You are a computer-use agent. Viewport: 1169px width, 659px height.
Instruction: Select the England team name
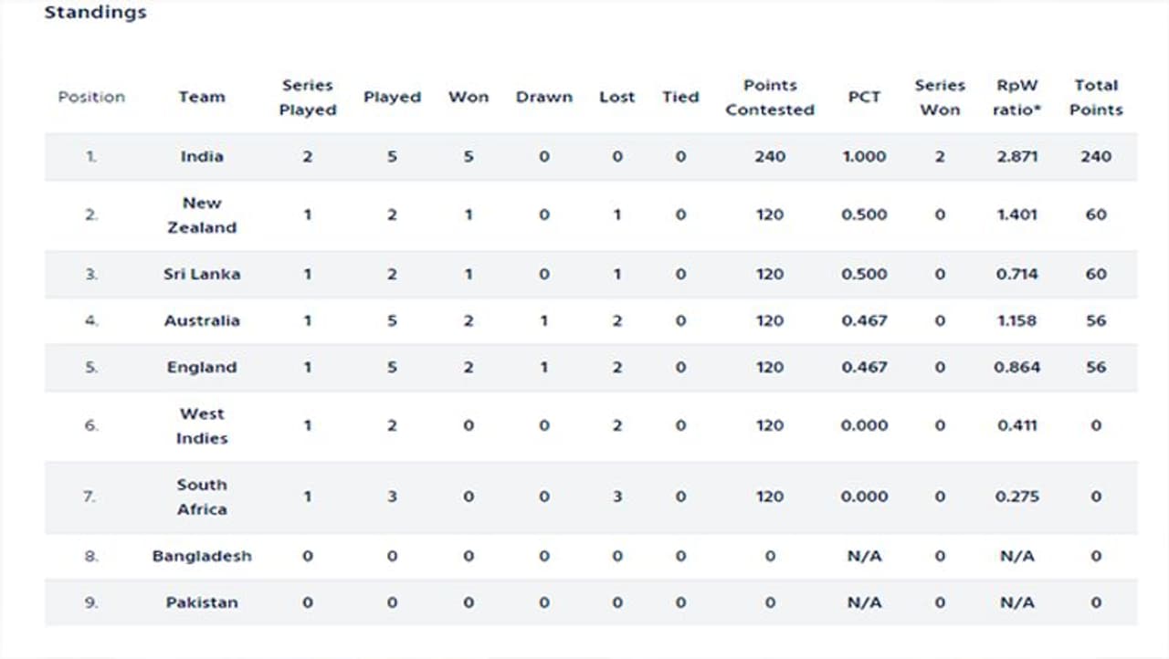[202, 367]
